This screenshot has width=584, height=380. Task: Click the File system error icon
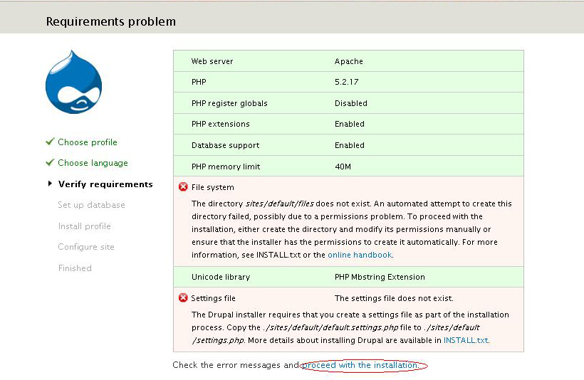point(183,186)
